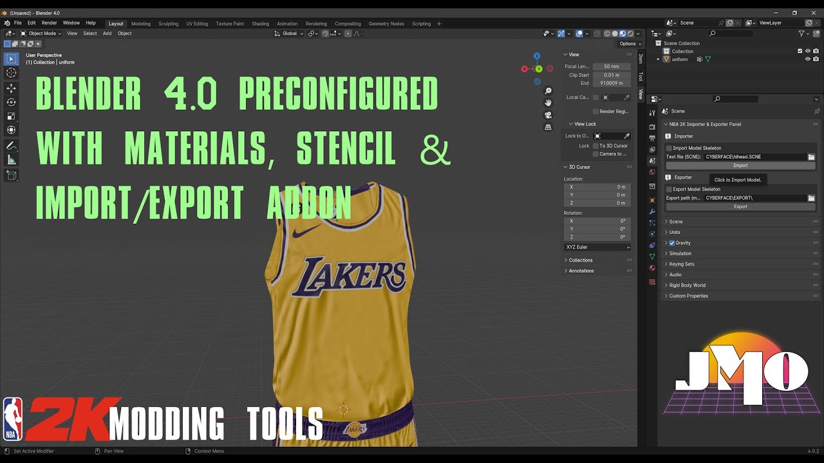Open the View Layer properties tab icon
Screen dimensions: 824x463
click(x=652, y=149)
